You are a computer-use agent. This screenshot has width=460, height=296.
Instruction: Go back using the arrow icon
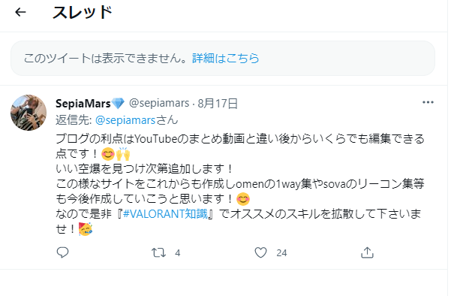click(x=20, y=12)
